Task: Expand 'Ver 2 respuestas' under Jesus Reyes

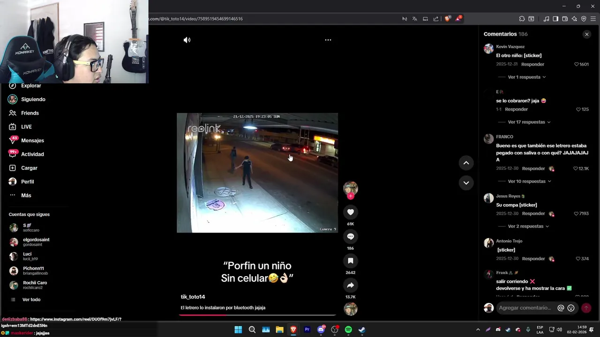Action: click(x=528, y=226)
